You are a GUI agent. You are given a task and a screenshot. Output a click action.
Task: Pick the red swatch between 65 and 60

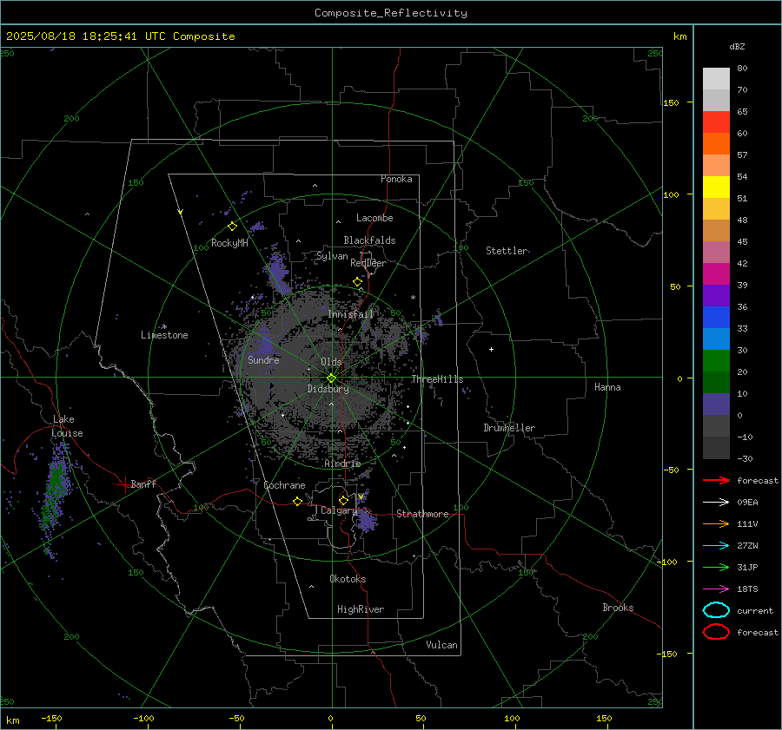click(x=716, y=122)
